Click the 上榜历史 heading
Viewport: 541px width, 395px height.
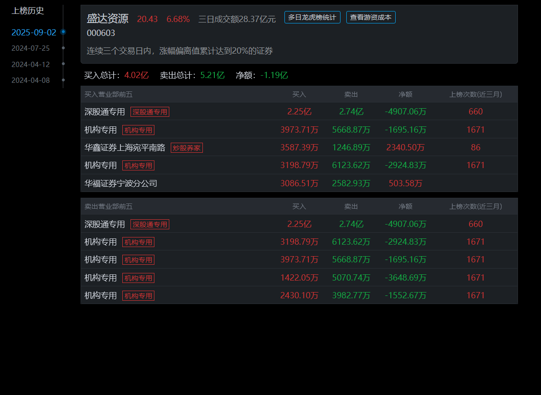tap(28, 11)
